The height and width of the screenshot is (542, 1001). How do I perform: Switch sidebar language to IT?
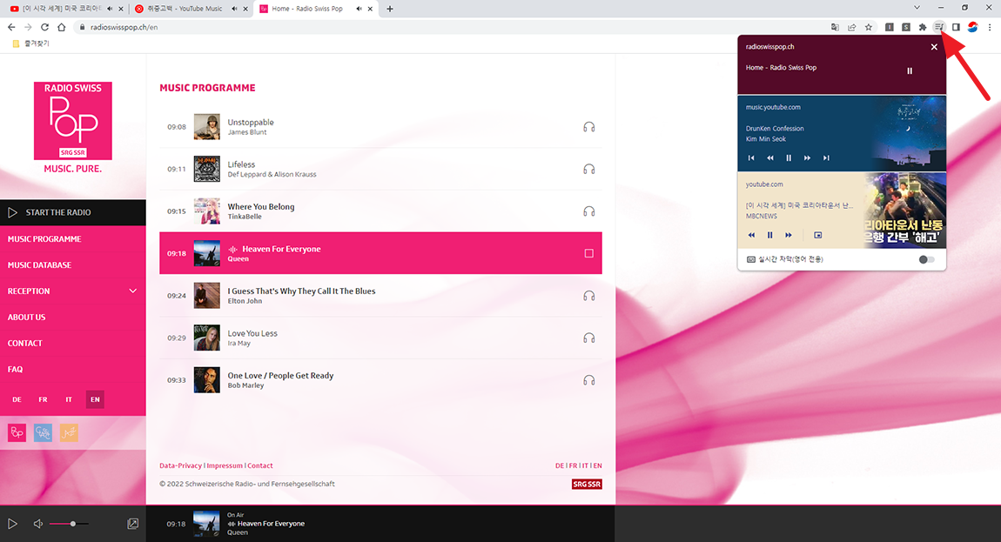pyautogui.click(x=69, y=399)
